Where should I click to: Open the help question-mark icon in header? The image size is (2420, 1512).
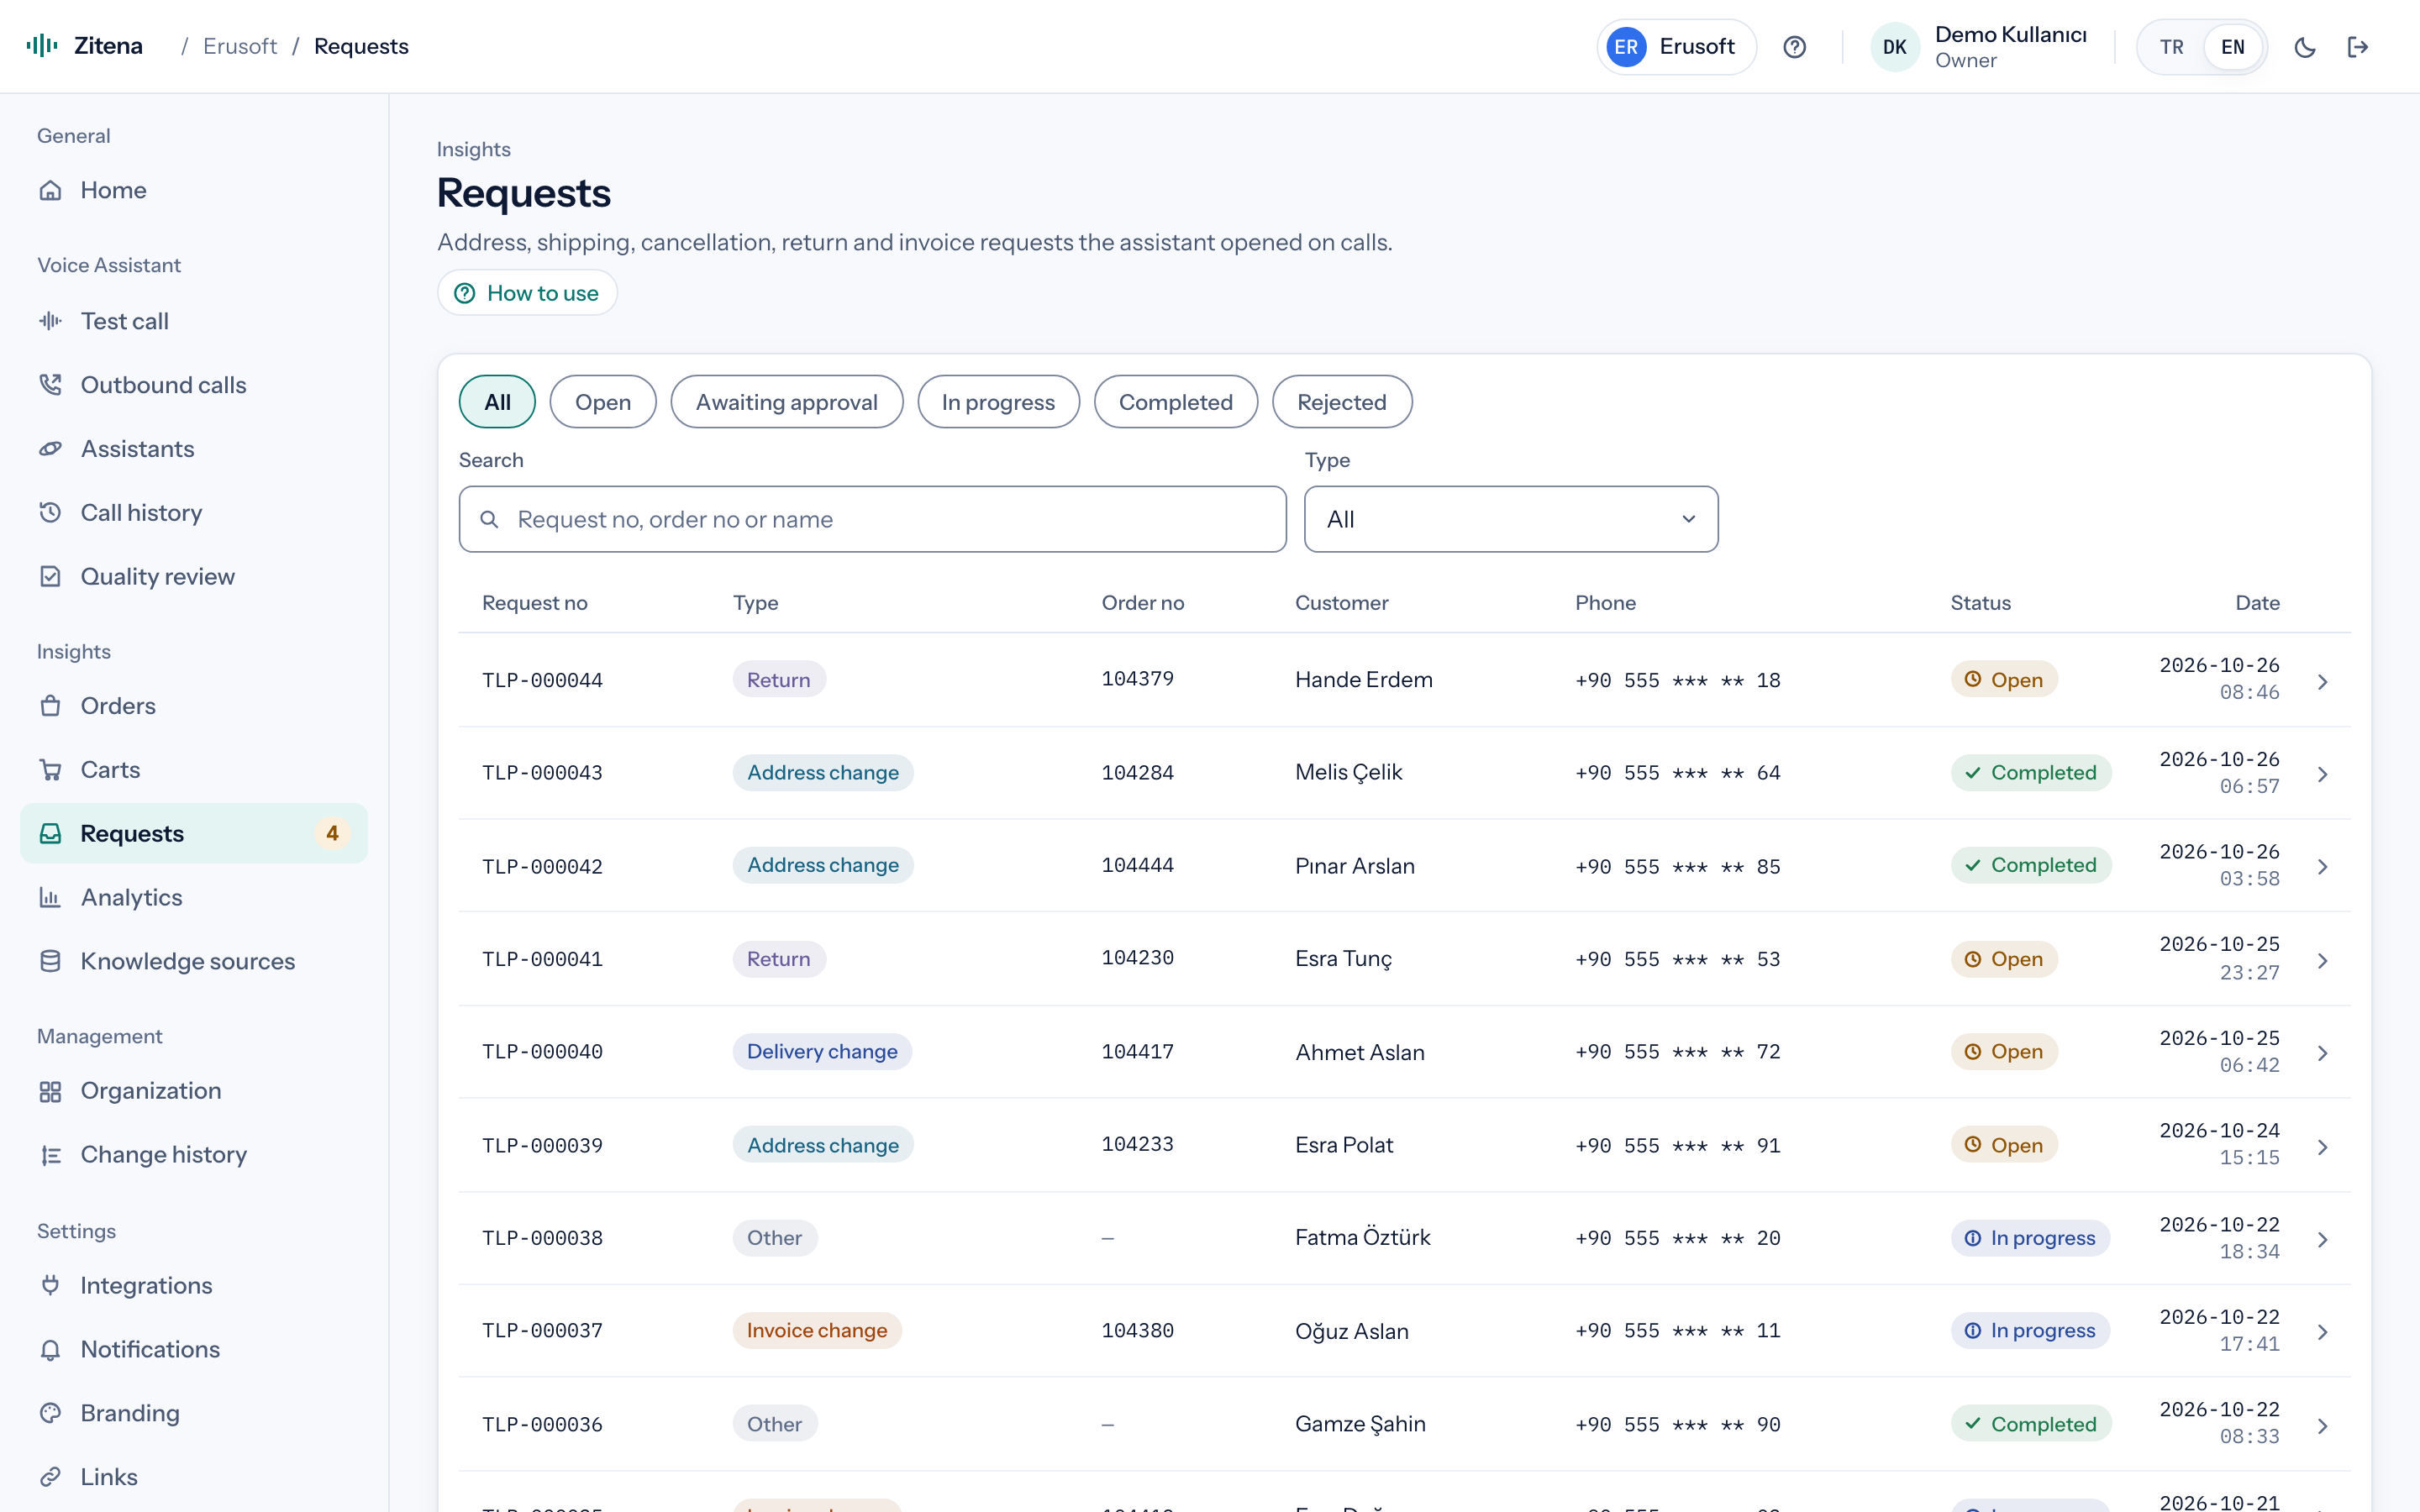point(1794,47)
